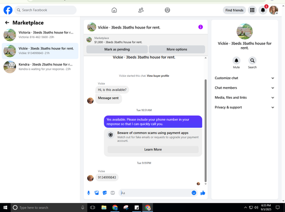Click the '$1,000 - 3beds 3baths' listing text
The height and width of the screenshot is (212, 285).
(118, 42)
